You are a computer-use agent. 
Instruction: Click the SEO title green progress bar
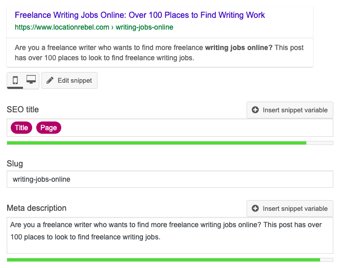[170, 143]
